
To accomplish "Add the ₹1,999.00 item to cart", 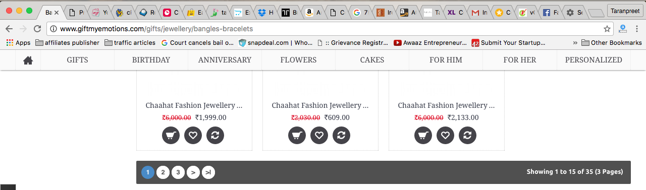I will [x=171, y=135].
